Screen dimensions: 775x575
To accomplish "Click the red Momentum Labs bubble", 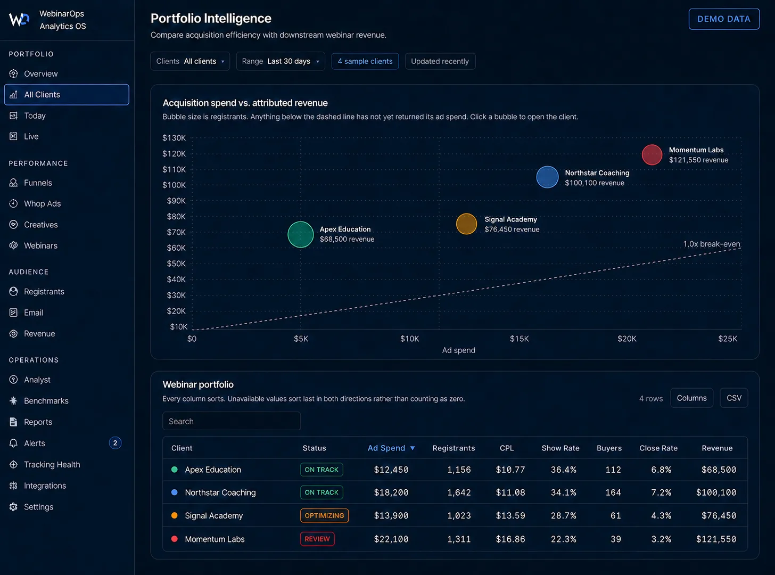I will tap(652, 155).
